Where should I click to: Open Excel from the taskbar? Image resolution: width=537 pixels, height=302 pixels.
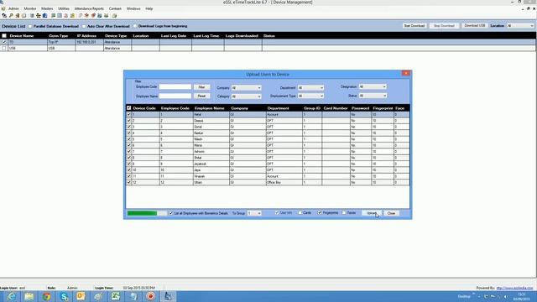pos(116,296)
